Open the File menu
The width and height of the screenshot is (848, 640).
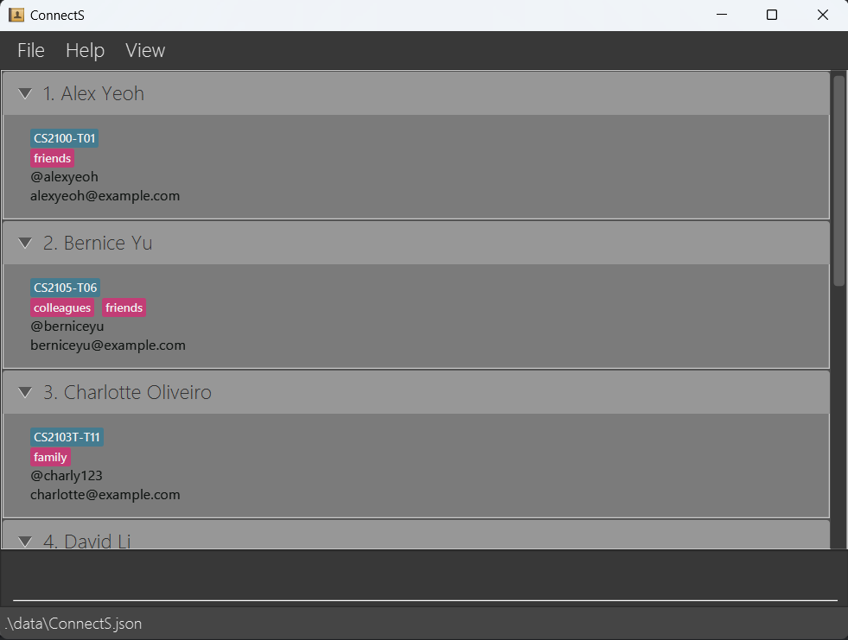(31, 50)
